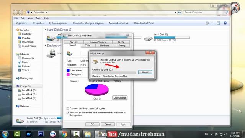Click the Free space magenta color swatch

pyautogui.click(x=68, y=74)
